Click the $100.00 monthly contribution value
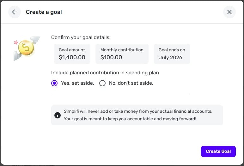This screenshot has width=244, height=166. tap(111, 57)
